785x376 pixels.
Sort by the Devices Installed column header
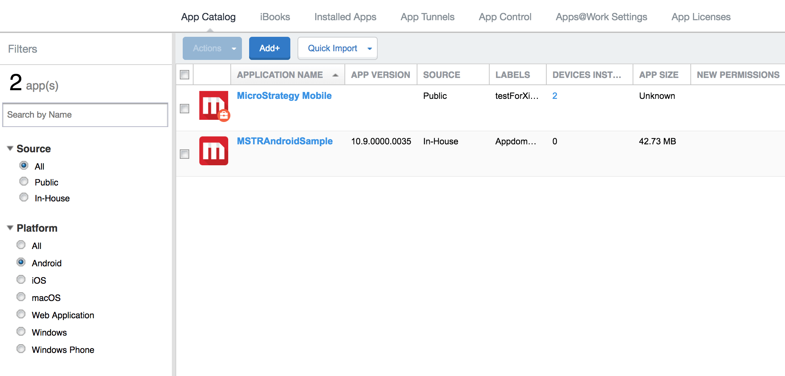(x=589, y=75)
